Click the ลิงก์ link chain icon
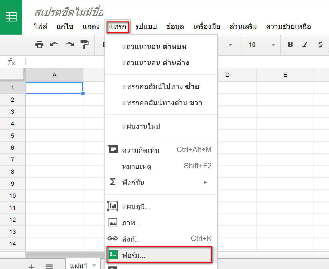 (113, 238)
